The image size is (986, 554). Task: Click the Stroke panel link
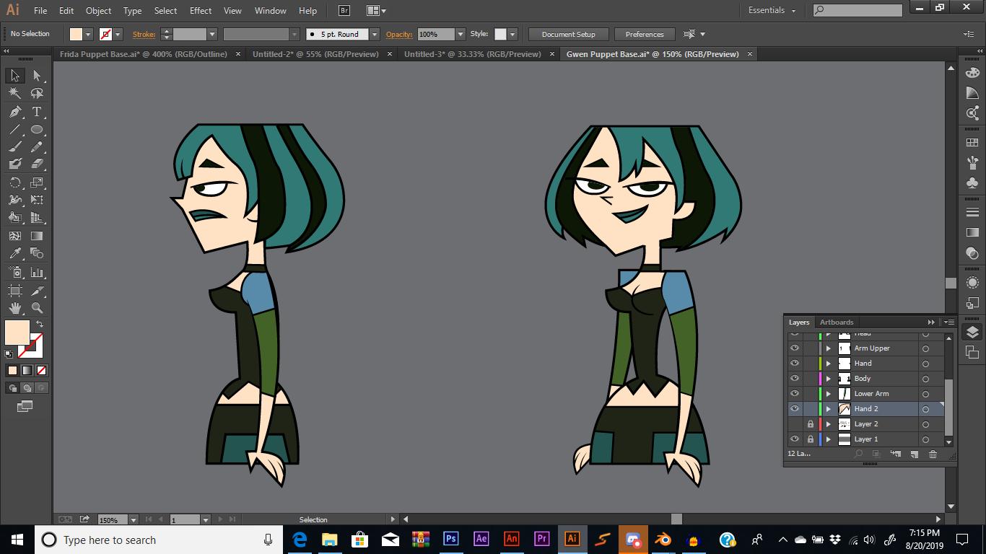tap(144, 34)
